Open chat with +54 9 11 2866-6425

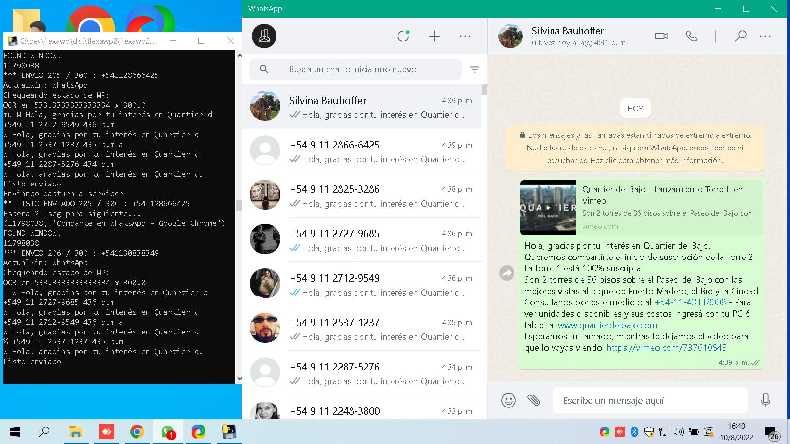pyautogui.click(x=362, y=151)
